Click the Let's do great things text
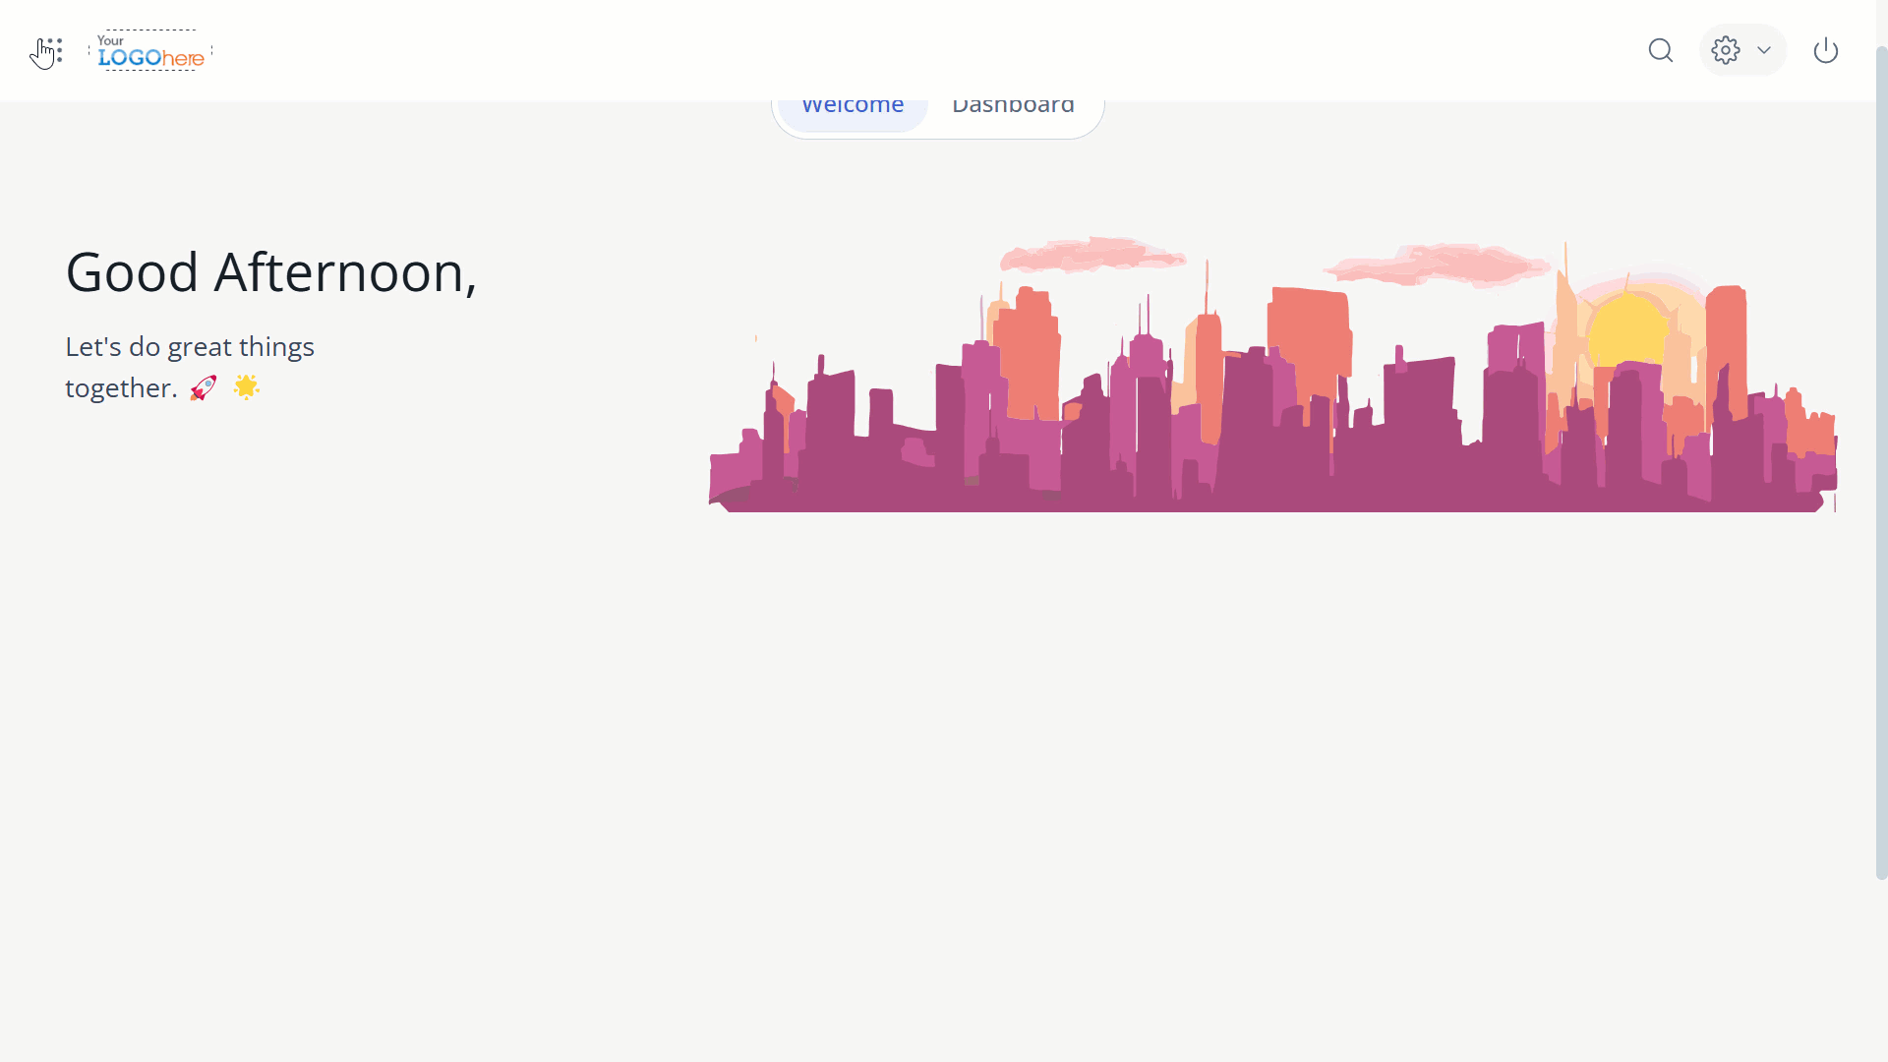1888x1062 pixels. point(190,367)
